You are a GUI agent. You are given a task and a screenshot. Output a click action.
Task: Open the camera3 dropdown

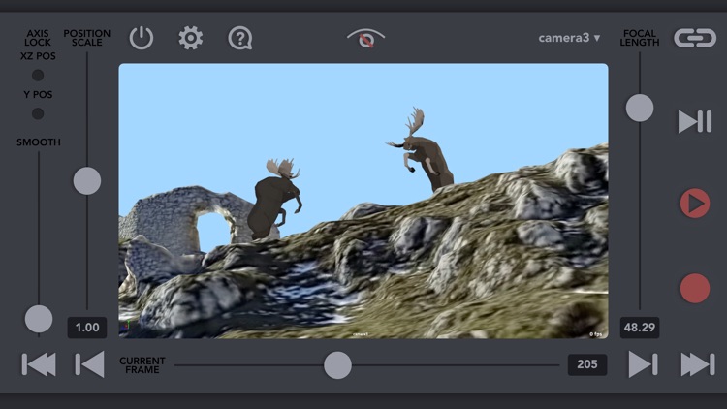[569, 38]
